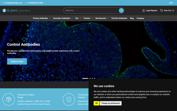Click the Control Antibodies banner heading
The image size is (177, 111).
(x=24, y=44)
